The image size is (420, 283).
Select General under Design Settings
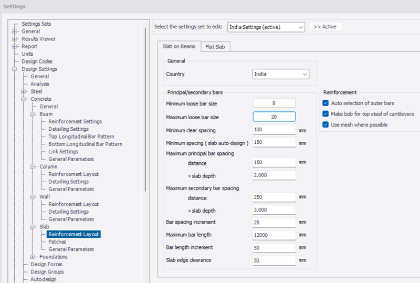point(40,76)
